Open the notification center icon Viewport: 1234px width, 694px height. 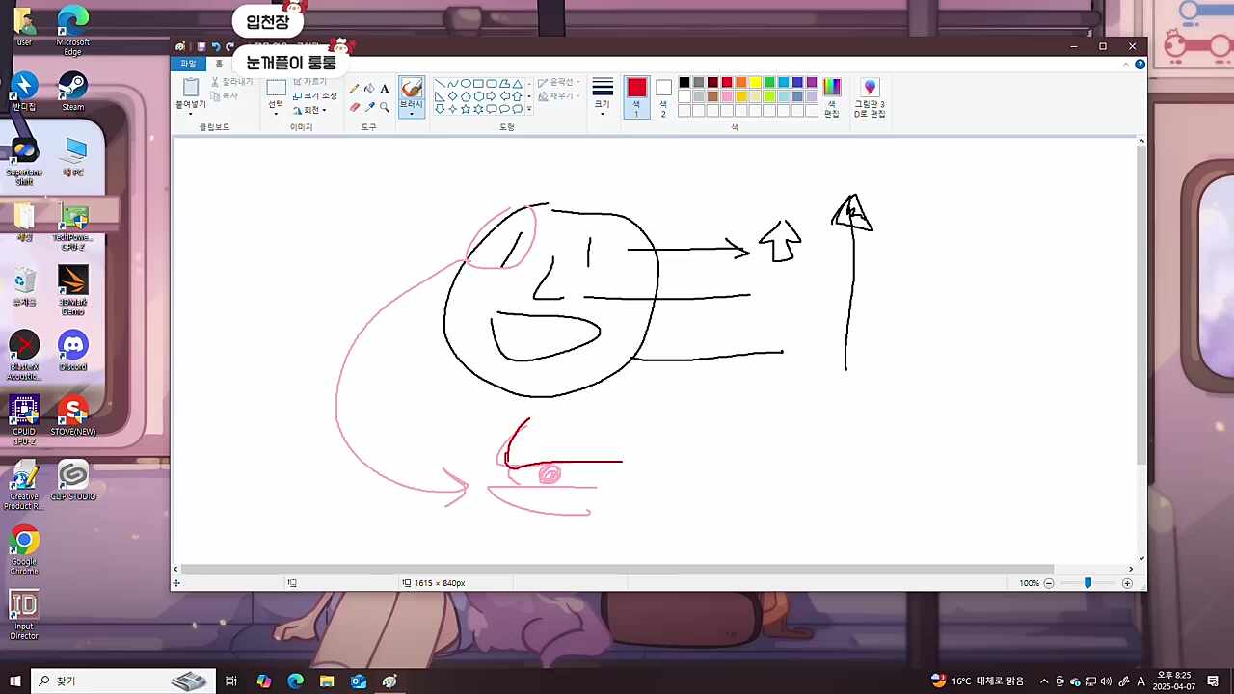pos(1213,681)
